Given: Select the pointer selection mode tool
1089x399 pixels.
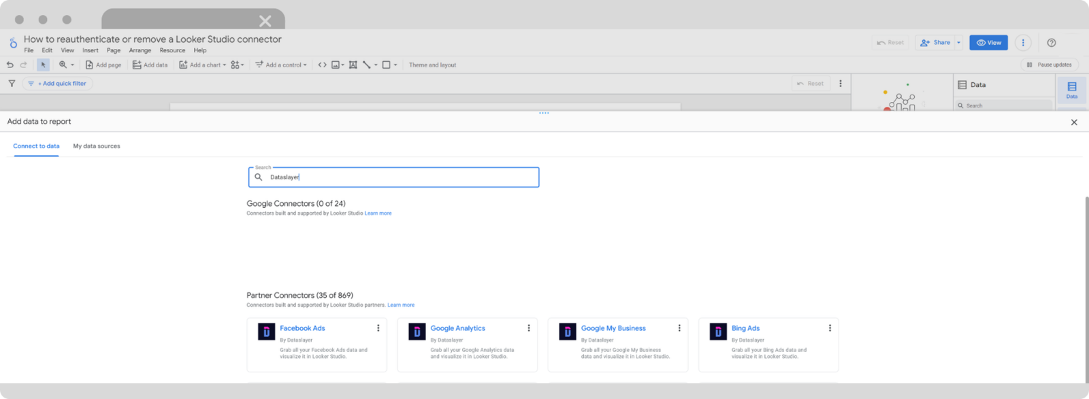Looking at the screenshot, I should [x=43, y=65].
